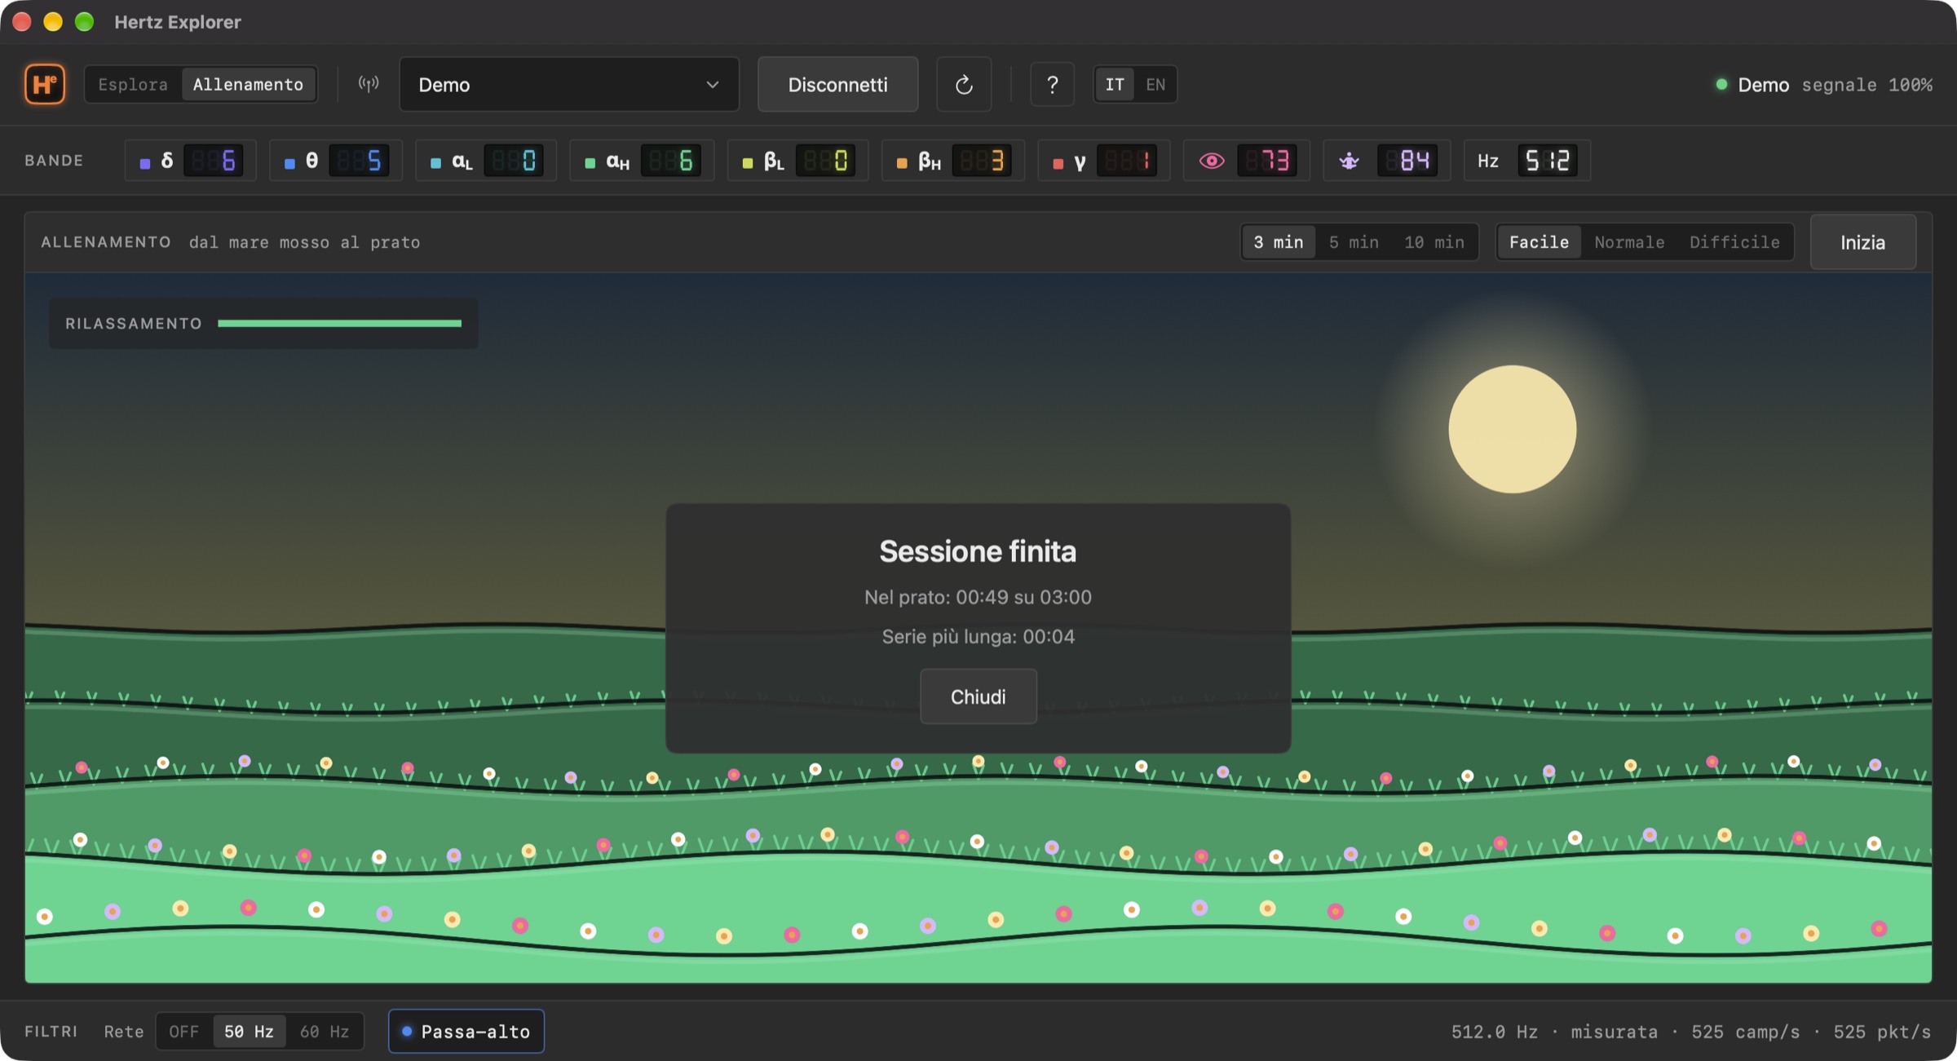Select the Allenamento tab
The width and height of the screenshot is (1957, 1061).
coord(248,84)
